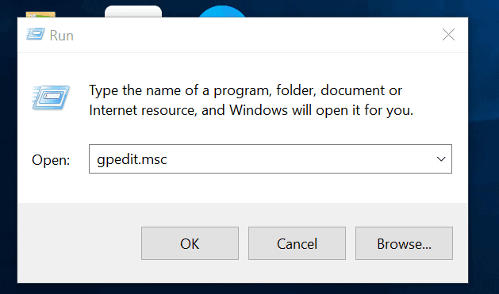Select the partially hidden folder icon on desktop
Image resolution: width=499 pixels, height=294 pixels.
tap(40, 14)
